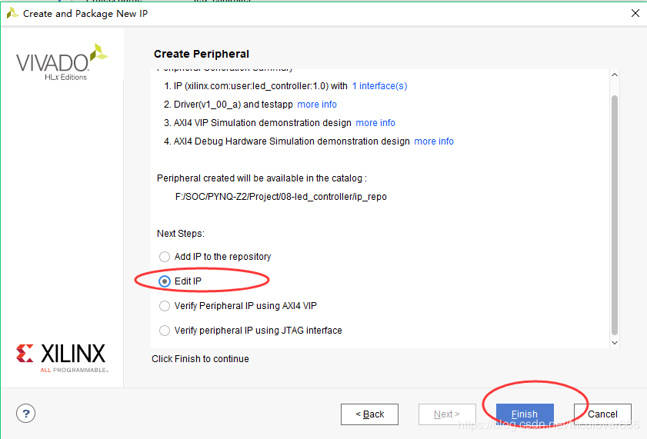Select the Edit IP radio button
This screenshot has height=439, width=647.
pos(165,281)
